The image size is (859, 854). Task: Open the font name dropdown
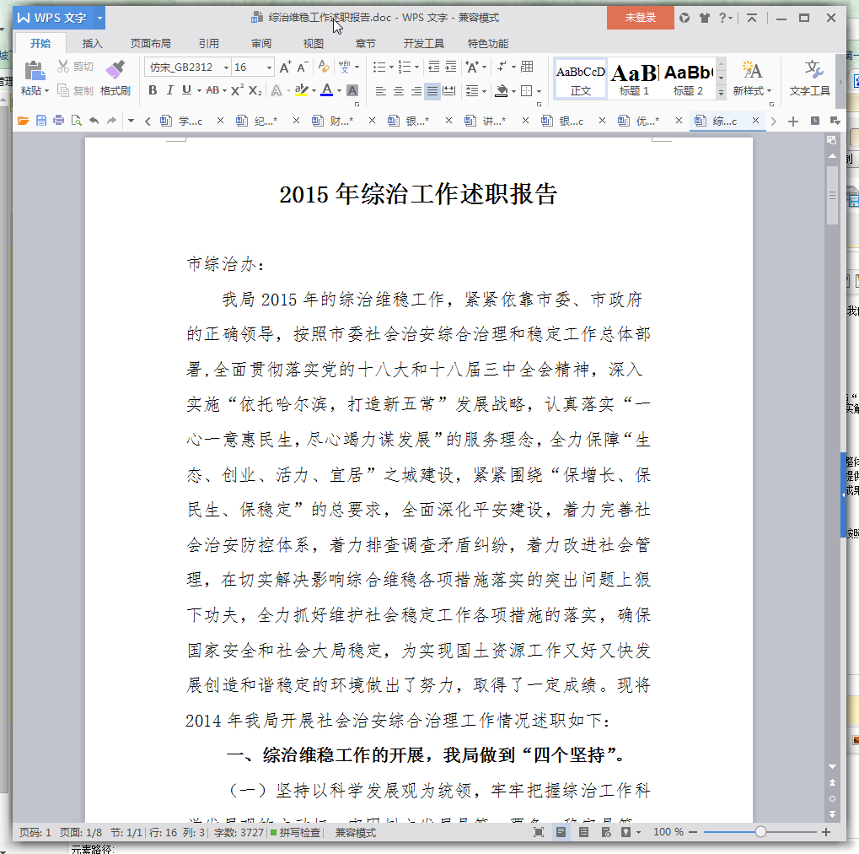226,67
